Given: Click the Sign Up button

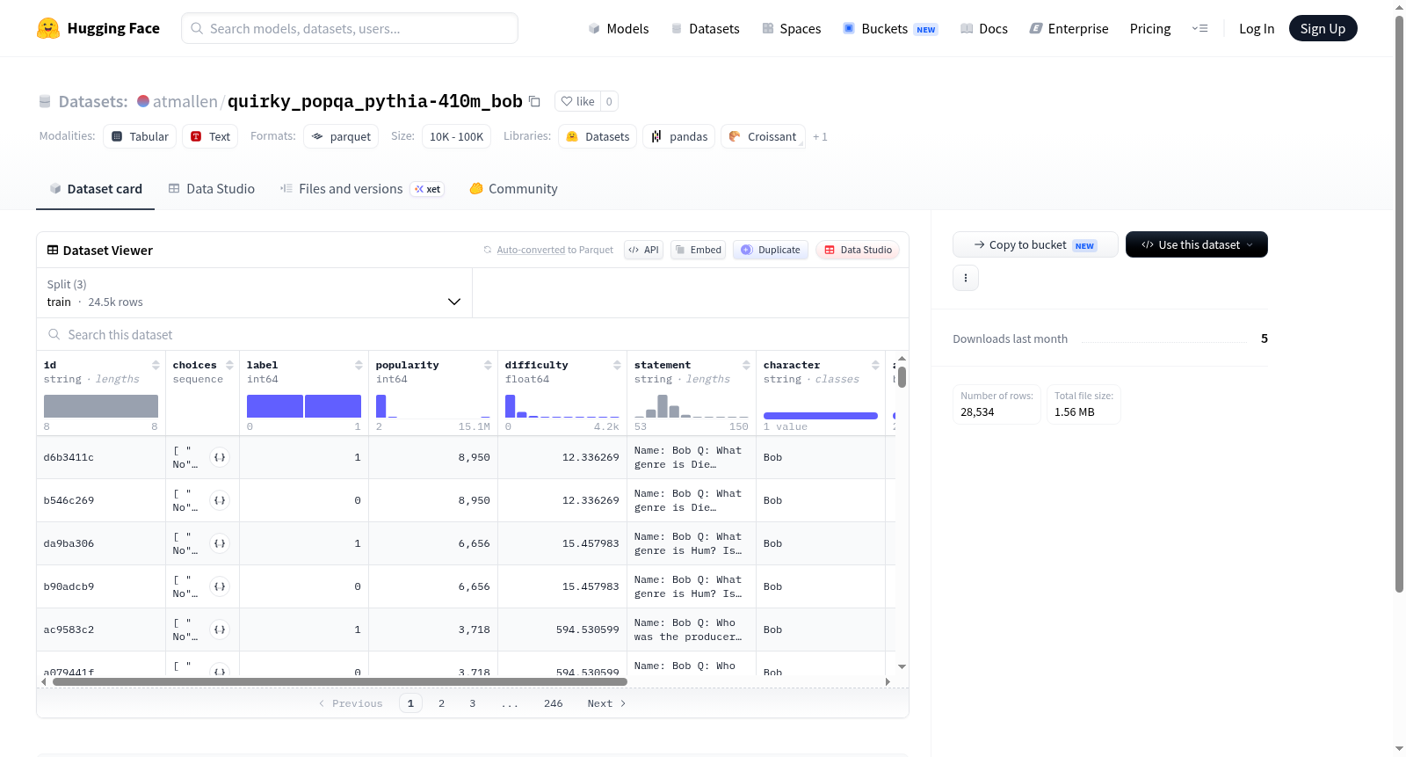Looking at the screenshot, I should click(x=1323, y=28).
